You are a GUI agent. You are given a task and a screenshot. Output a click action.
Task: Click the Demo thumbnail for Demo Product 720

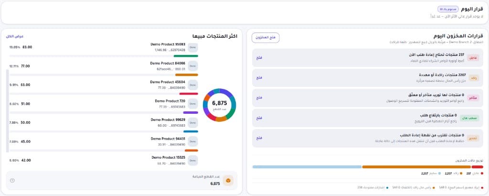coord(193,104)
